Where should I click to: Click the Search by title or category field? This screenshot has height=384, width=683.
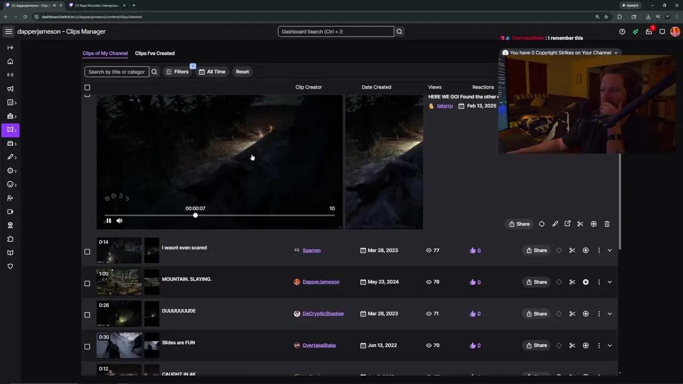pyautogui.click(x=116, y=71)
